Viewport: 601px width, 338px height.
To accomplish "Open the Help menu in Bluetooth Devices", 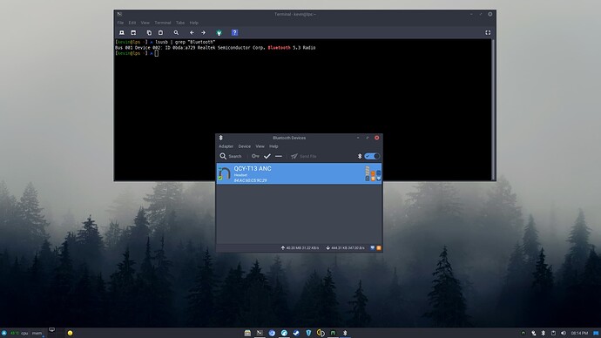I will tap(273, 146).
